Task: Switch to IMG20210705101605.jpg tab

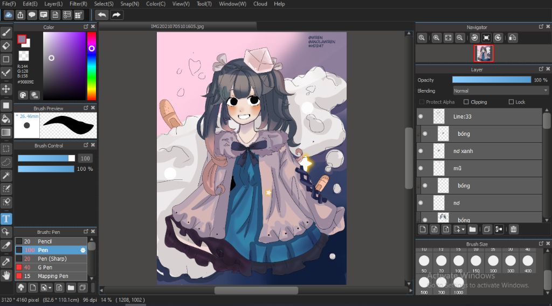Action: click(x=177, y=26)
